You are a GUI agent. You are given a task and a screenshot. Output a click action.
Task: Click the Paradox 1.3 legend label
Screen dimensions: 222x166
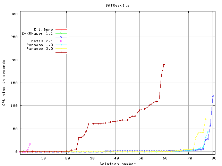click(40, 45)
